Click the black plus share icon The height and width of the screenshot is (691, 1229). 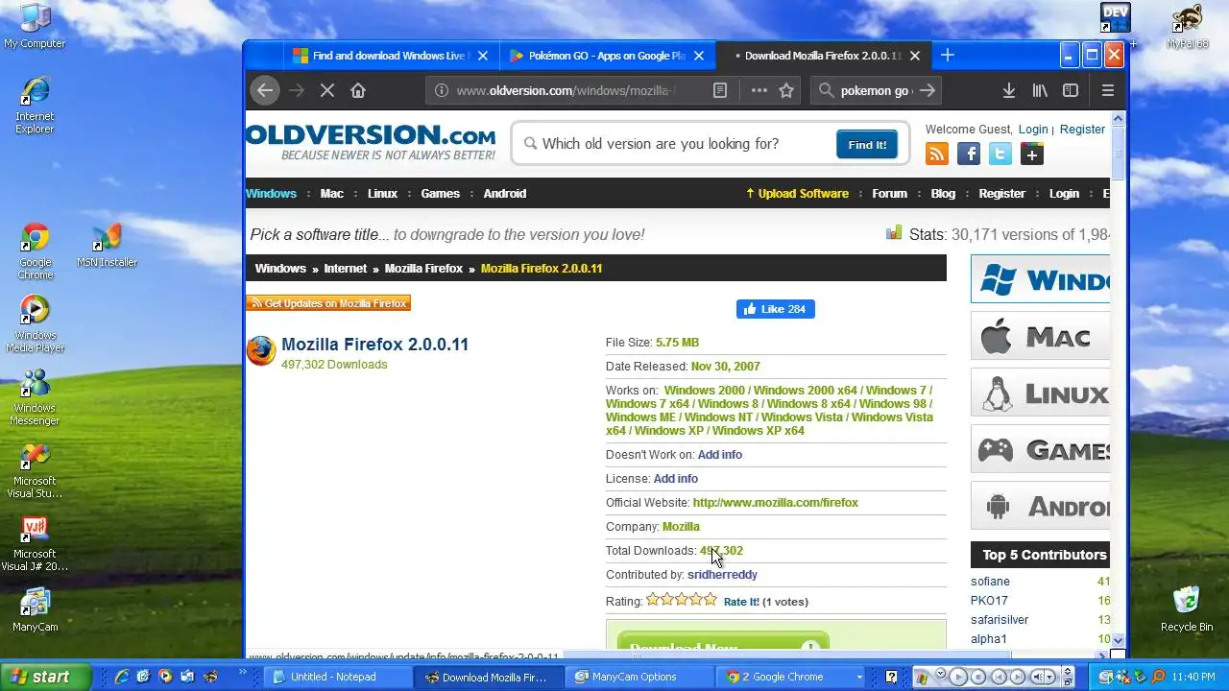[x=1032, y=154]
